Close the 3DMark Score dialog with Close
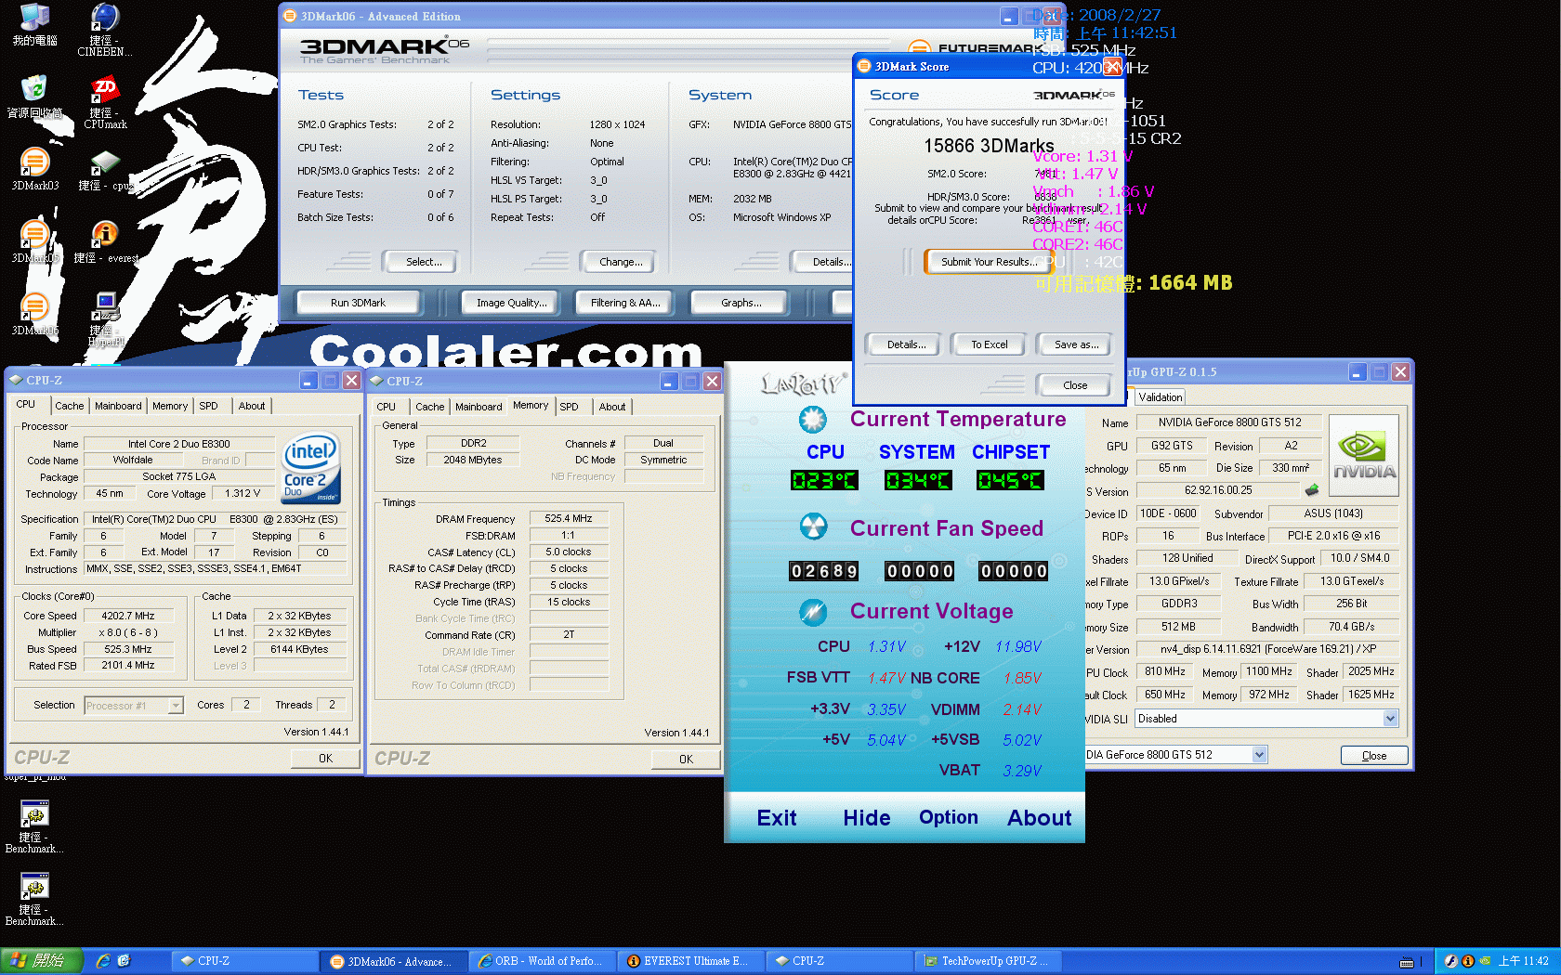 (x=1075, y=385)
